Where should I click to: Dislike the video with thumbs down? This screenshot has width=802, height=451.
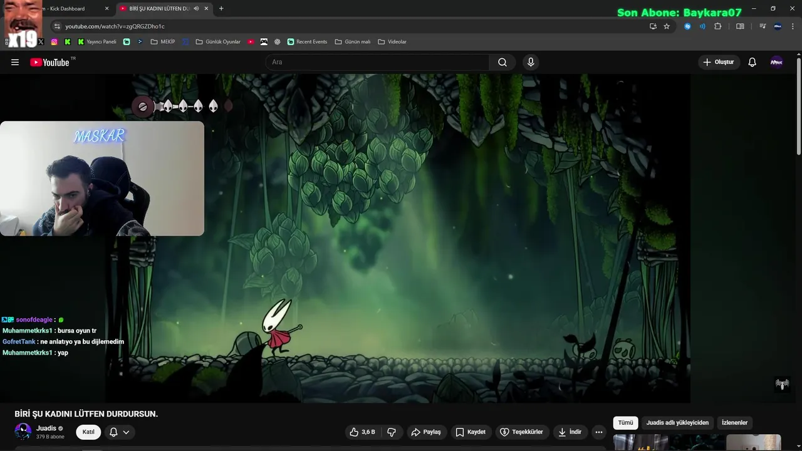click(392, 432)
